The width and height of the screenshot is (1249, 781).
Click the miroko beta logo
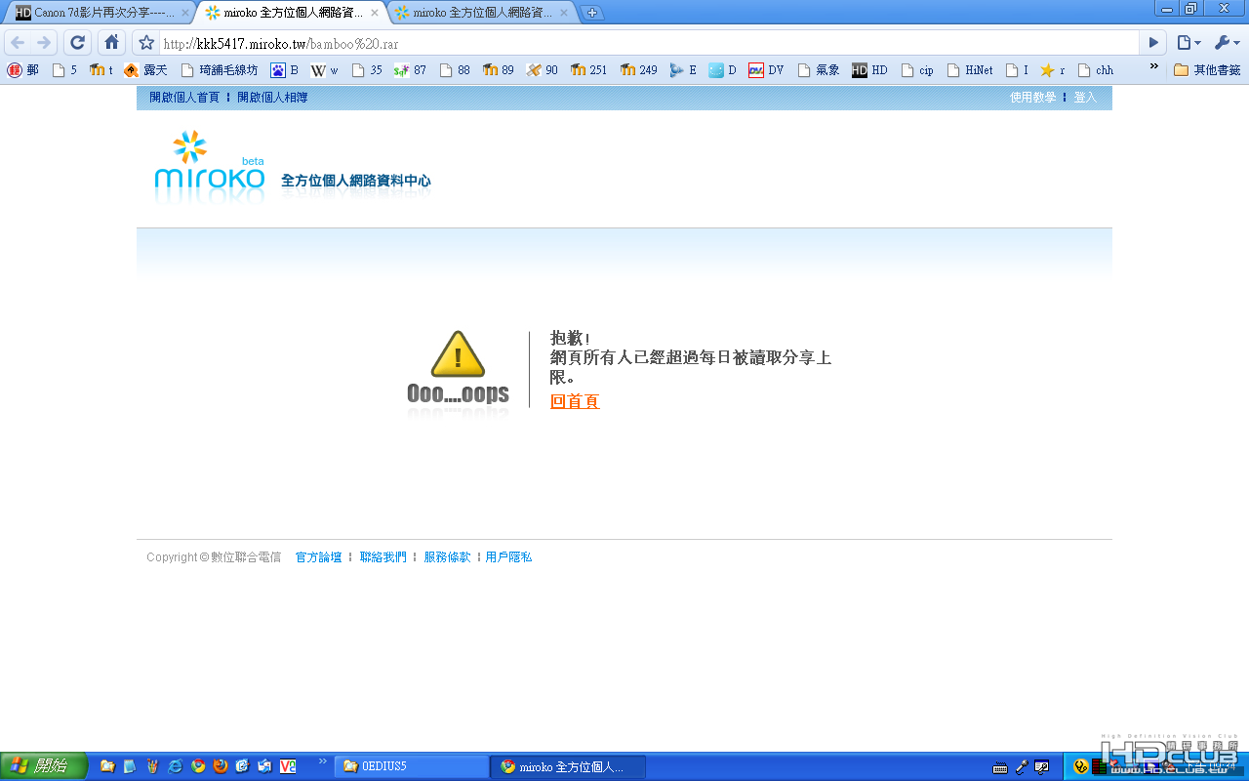(210, 166)
